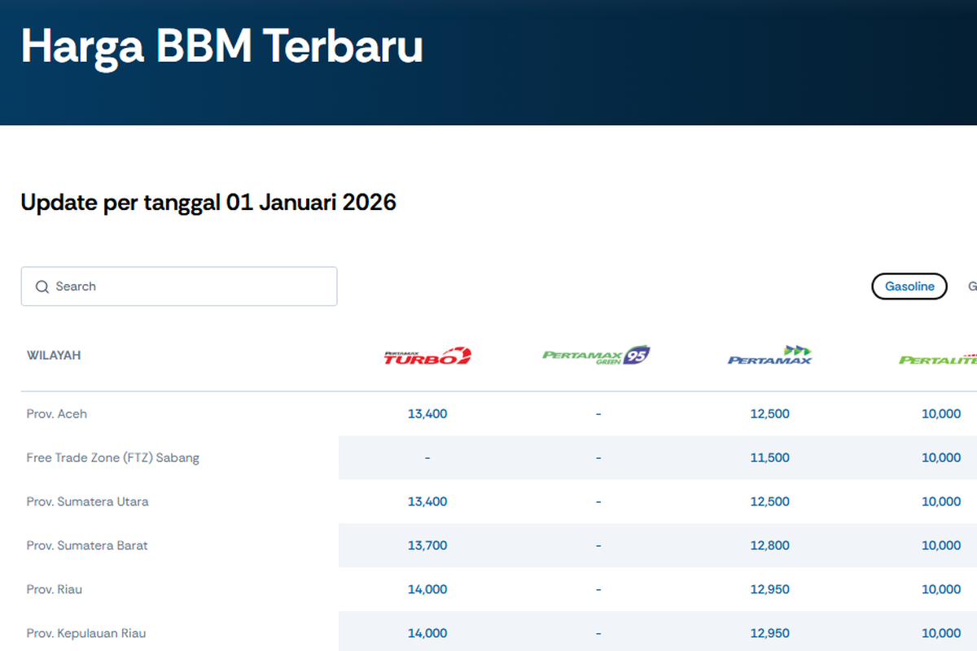Click Kepulauan Riau Pertalite price 10,000

[941, 633]
